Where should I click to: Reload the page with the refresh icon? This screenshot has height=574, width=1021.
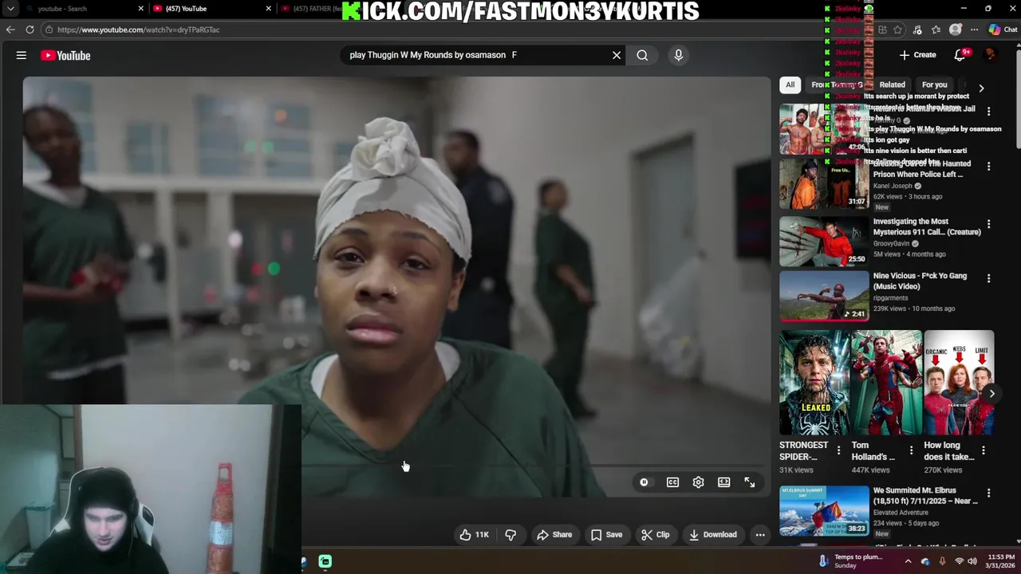pos(30,29)
